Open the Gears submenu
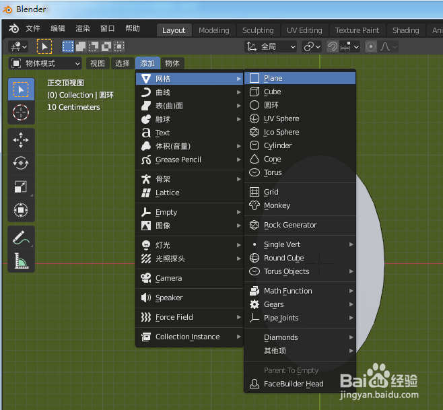Screen dimensions: 443x410 point(300,304)
